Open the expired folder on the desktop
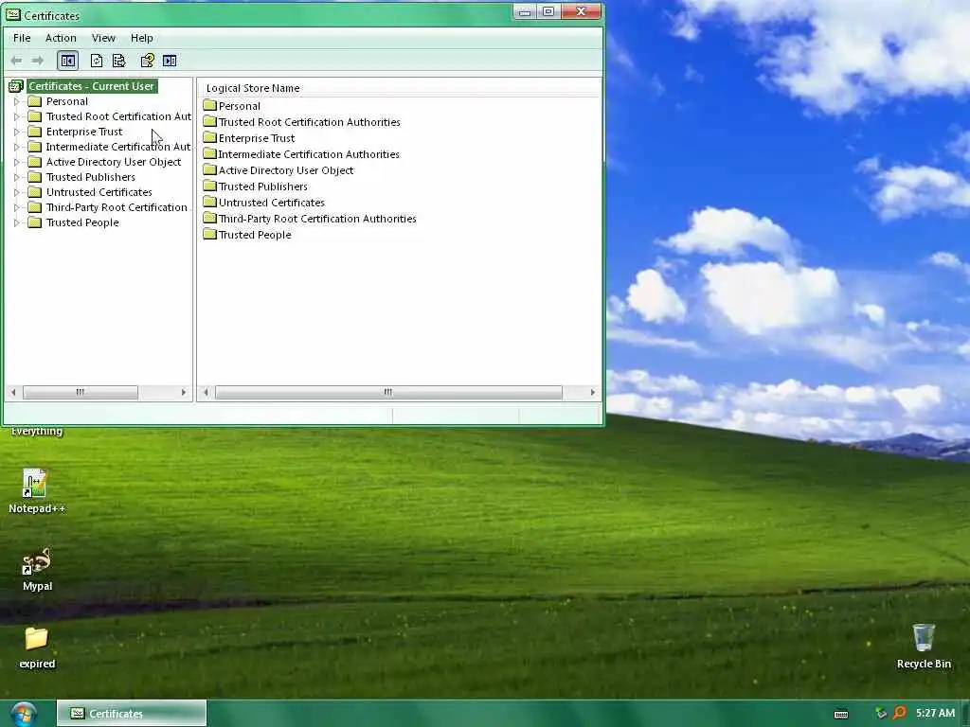The image size is (970, 727). coord(37,647)
